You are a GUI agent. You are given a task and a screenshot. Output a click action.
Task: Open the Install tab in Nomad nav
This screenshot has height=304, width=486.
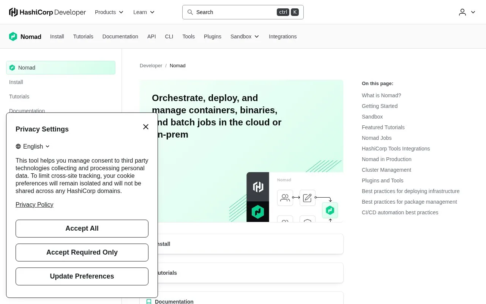click(x=57, y=36)
